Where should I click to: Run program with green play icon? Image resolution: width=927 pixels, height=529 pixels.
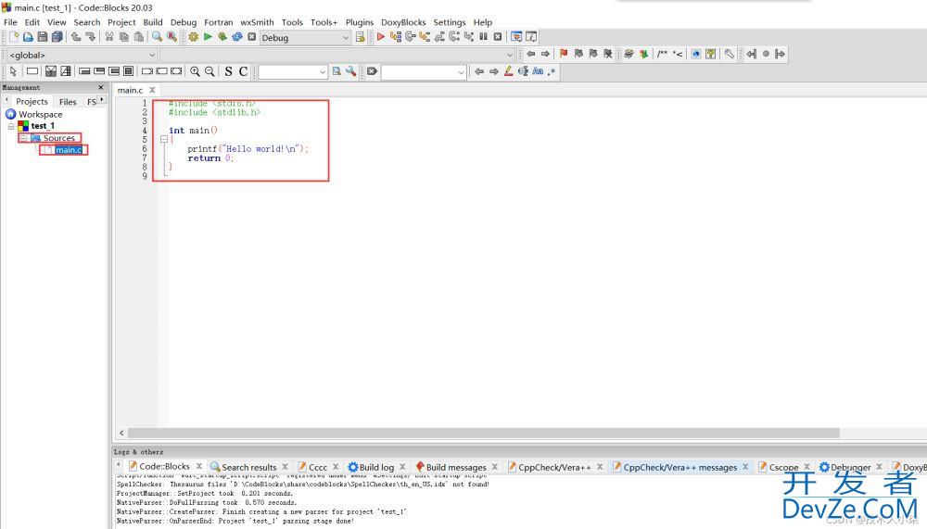208,37
